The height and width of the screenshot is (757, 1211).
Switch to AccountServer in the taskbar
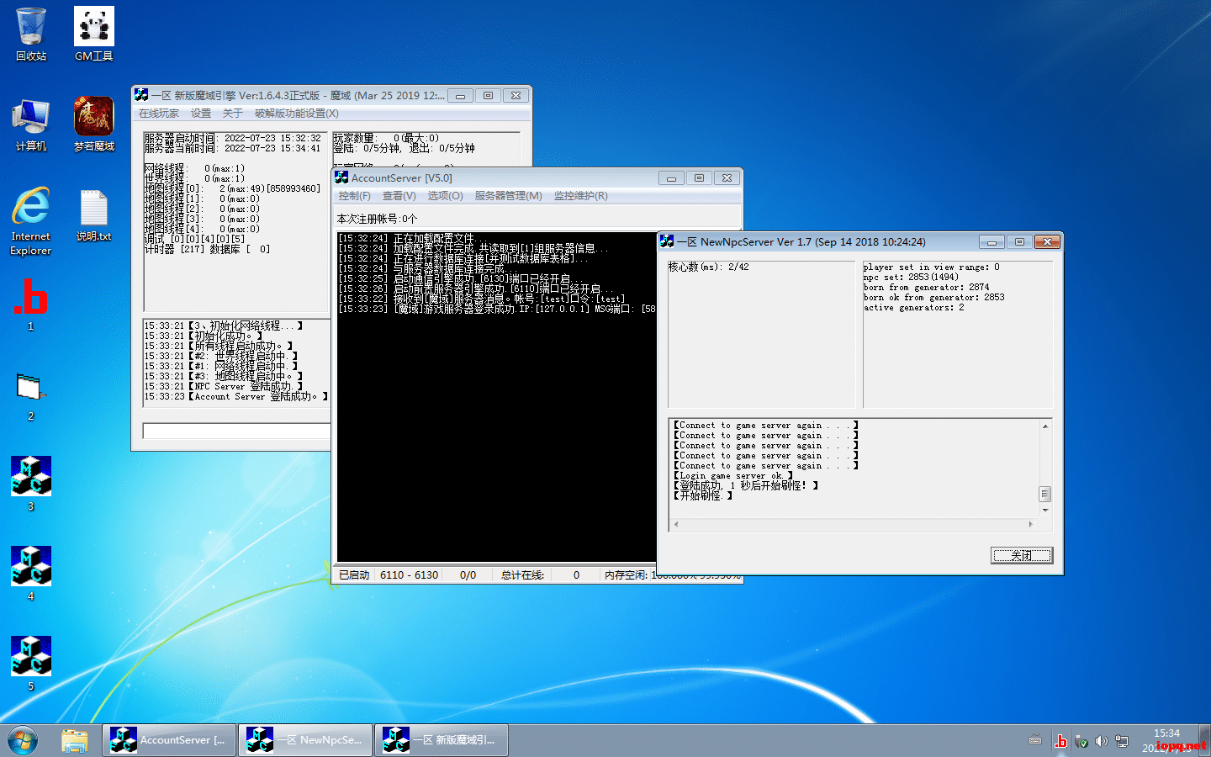pyautogui.click(x=168, y=740)
